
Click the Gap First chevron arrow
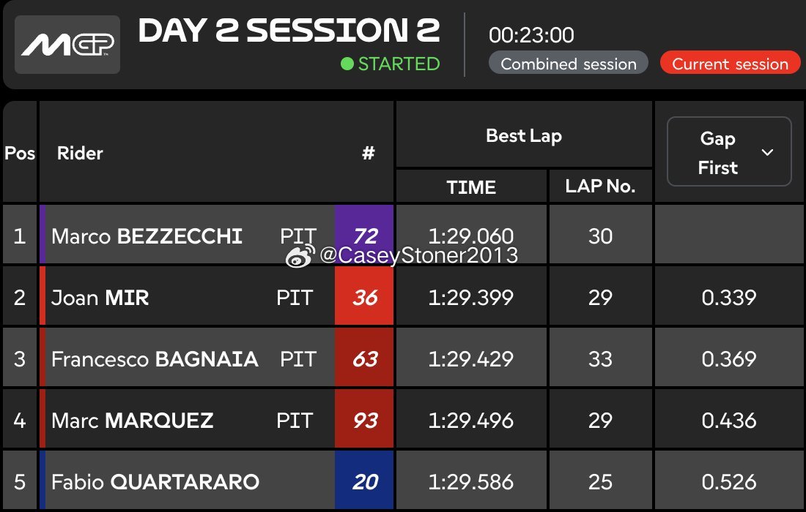(768, 152)
